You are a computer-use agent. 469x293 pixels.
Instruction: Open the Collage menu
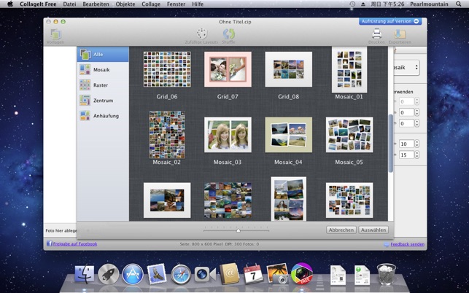[x=151, y=4]
